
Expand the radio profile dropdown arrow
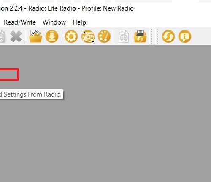(93, 42)
